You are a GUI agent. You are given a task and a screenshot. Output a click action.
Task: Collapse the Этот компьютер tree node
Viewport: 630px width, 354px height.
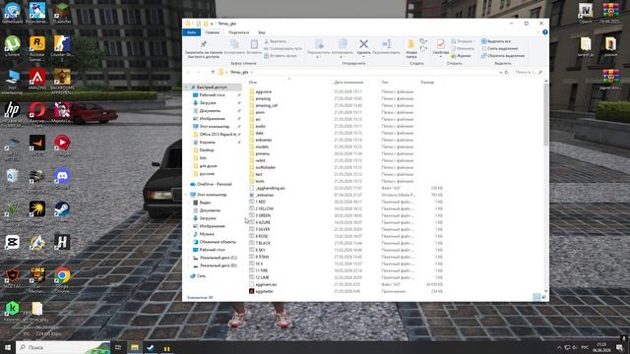pyautogui.click(x=186, y=195)
